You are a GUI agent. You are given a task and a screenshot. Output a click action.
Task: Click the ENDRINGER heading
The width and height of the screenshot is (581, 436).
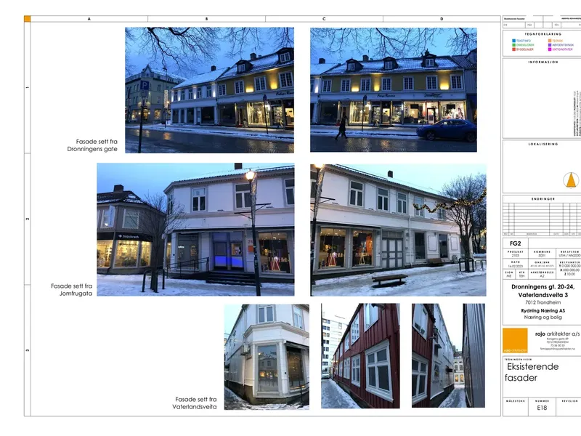pyautogui.click(x=543, y=199)
